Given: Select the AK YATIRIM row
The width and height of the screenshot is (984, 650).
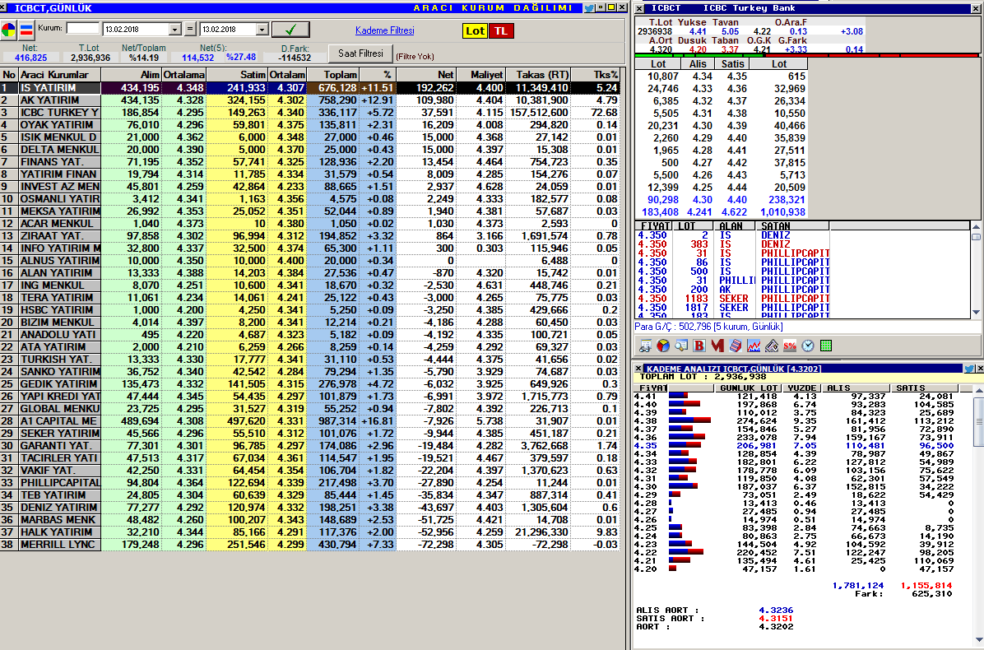Looking at the screenshot, I should [310, 100].
